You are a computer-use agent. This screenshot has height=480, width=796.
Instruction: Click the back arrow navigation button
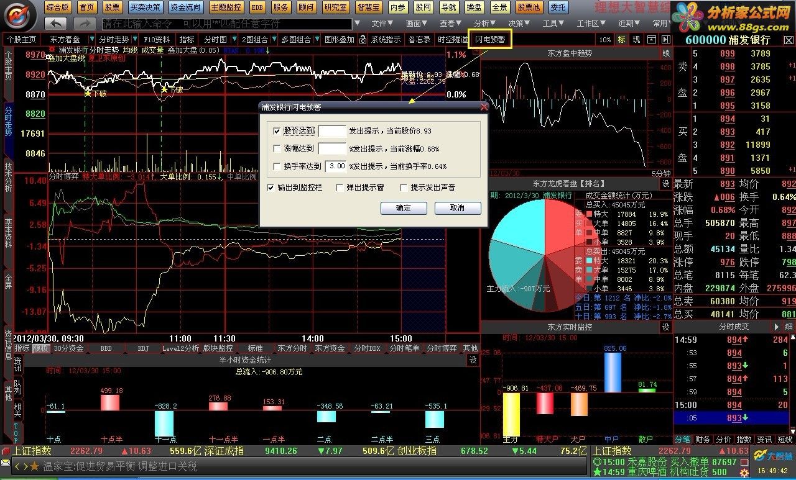57,24
